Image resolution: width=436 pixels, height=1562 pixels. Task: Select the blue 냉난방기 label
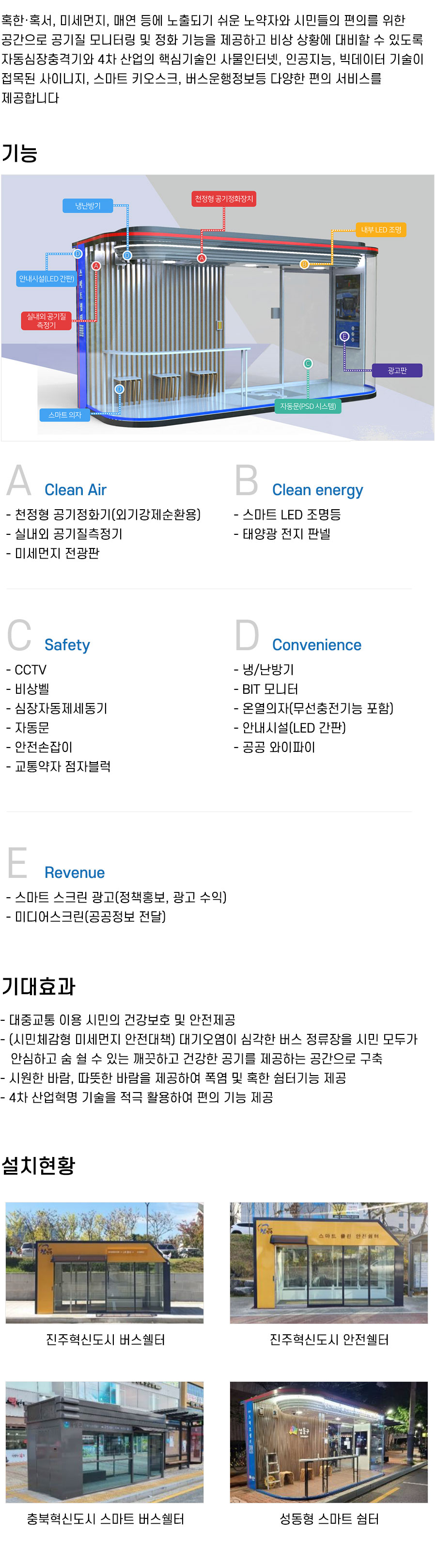[88, 205]
